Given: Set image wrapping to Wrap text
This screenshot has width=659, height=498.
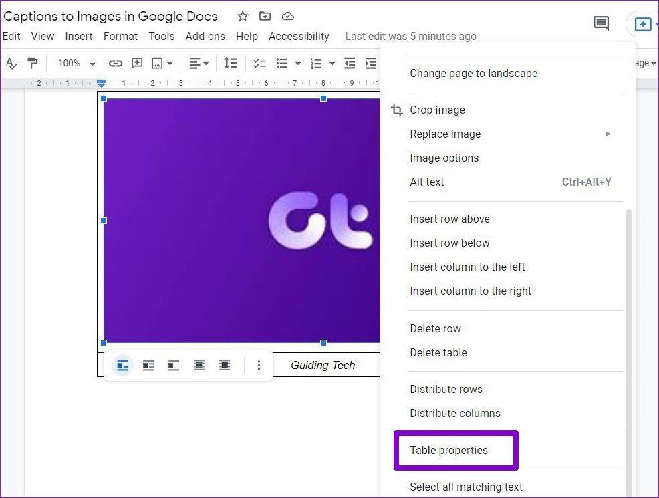Looking at the screenshot, I should coord(148,366).
